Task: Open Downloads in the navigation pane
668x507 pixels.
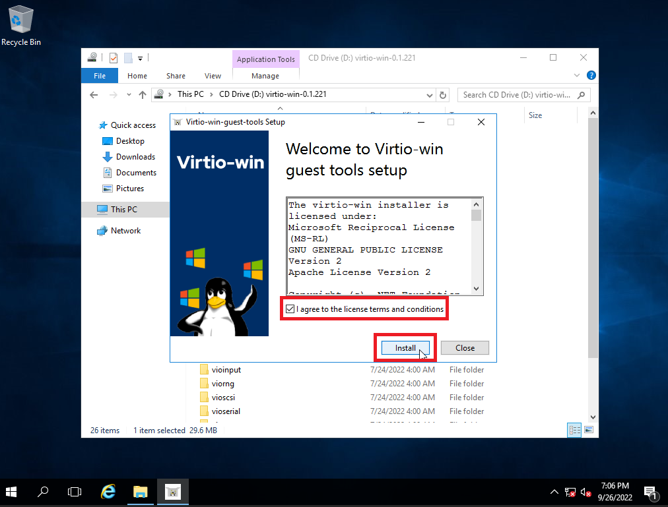Action: [129, 157]
